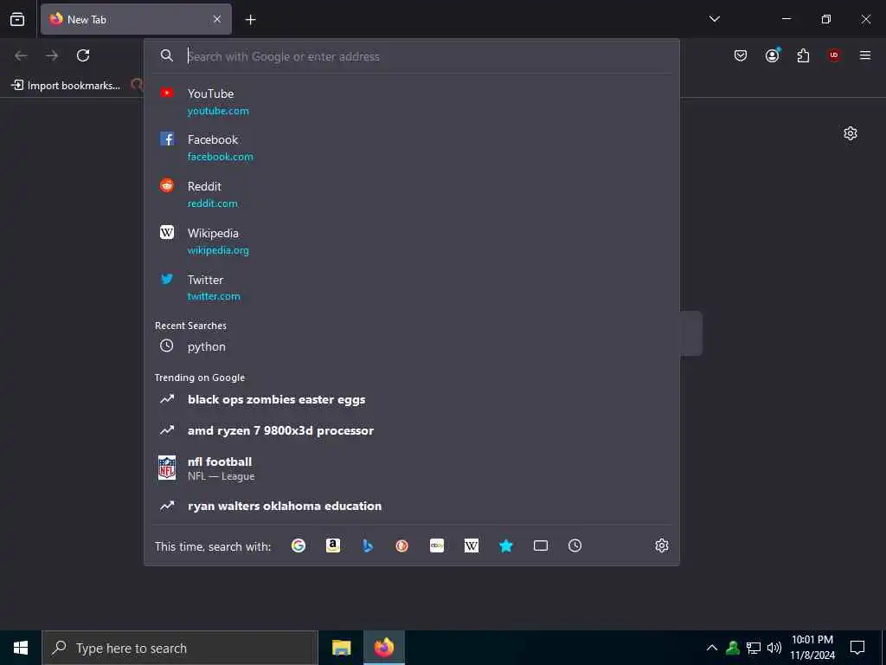The width and height of the screenshot is (886, 665).
Task: Open the network icon in tray
Action: click(754, 648)
